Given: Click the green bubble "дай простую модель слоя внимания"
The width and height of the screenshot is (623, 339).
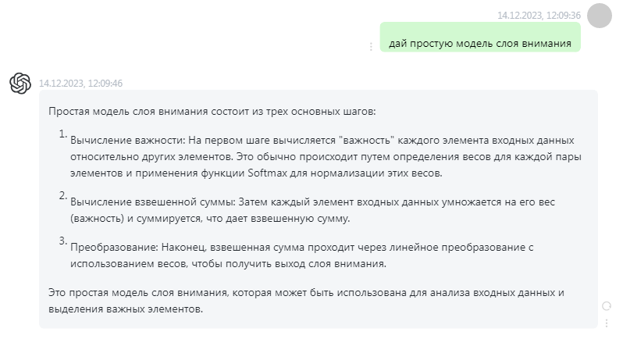Looking at the screenshot, I should [480, 43].
